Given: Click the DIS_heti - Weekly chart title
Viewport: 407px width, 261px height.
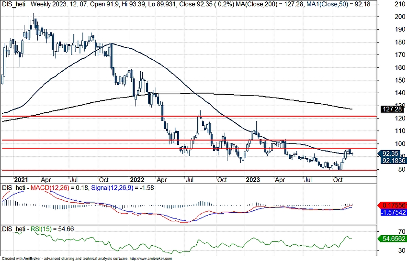Looking at the screenshot, I should pyautogui.click(x=25, y=4).
